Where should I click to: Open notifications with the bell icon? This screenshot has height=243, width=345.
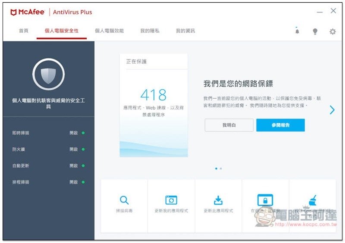pyautogui.click(x=297, y=31)
